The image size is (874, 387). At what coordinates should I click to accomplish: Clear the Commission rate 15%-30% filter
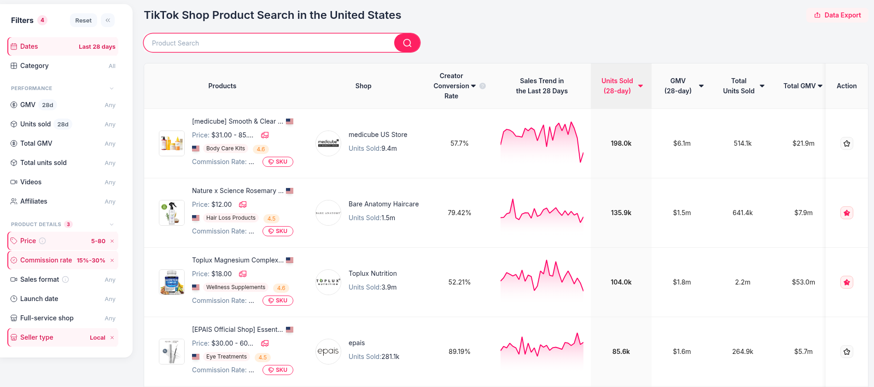point(112,260)
